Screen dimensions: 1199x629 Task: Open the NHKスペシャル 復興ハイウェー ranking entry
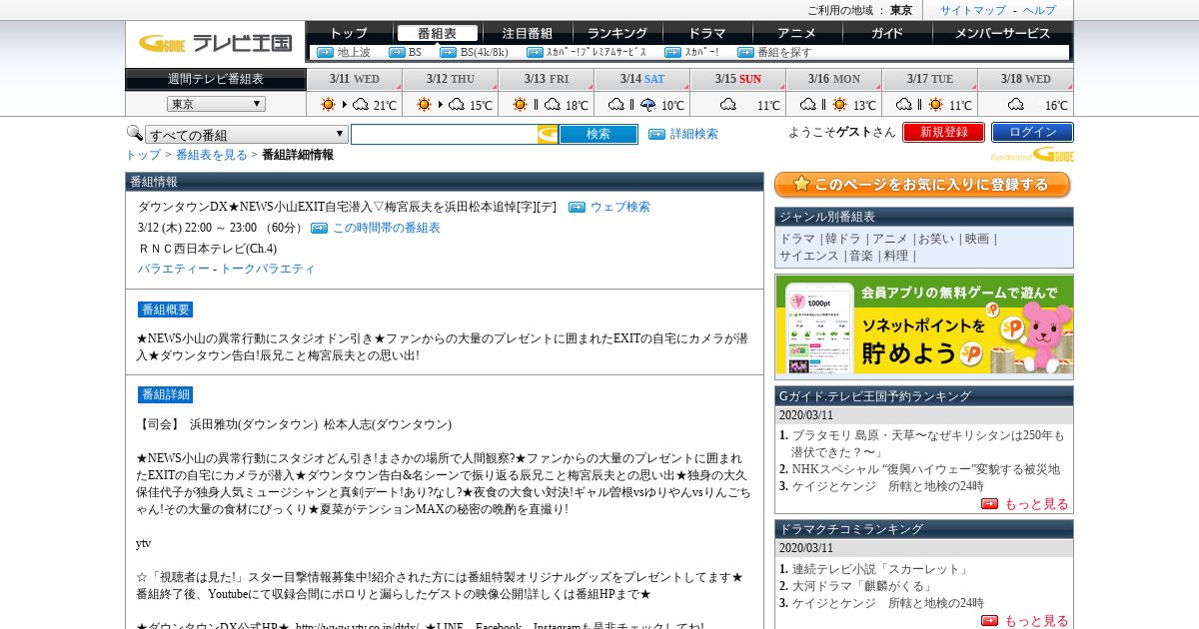pos(925,469)
